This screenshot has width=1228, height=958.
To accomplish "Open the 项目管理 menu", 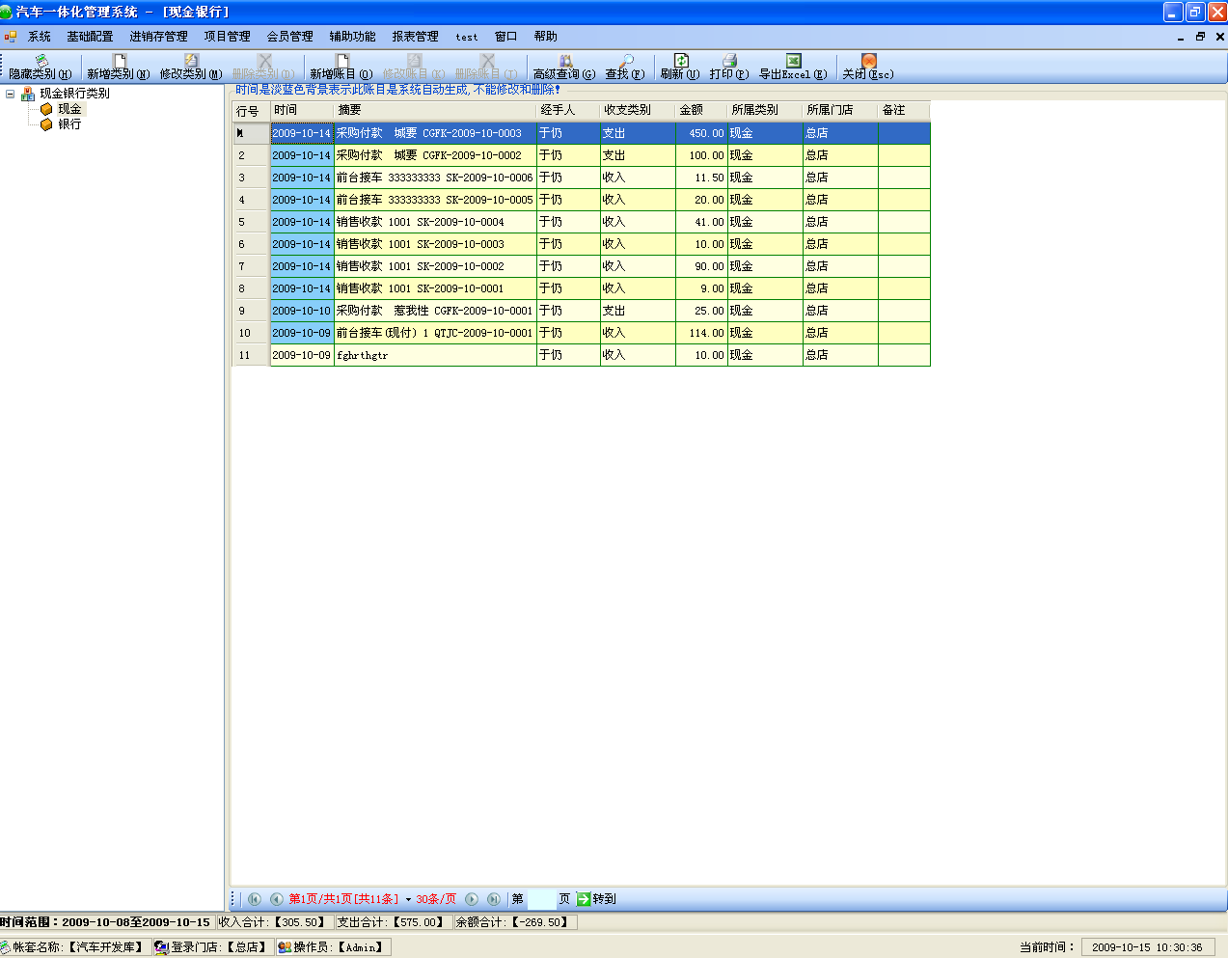I will [228, 37].
